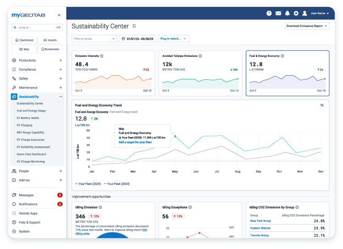
Task: Expand the Productivity menu section
Action: (61, 61)
